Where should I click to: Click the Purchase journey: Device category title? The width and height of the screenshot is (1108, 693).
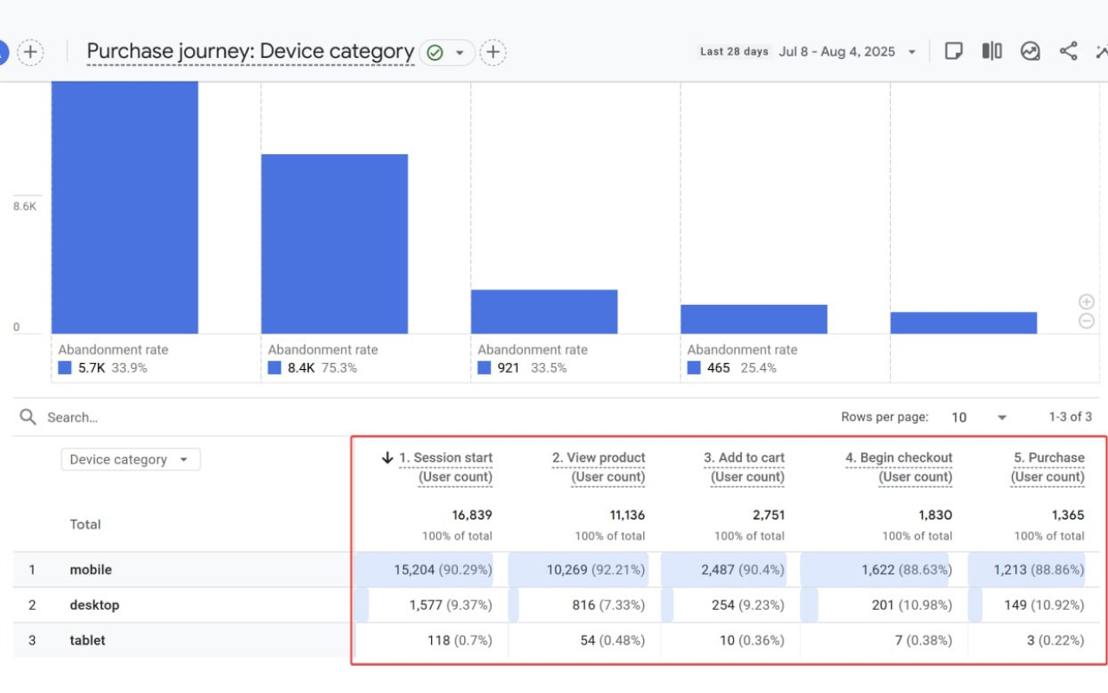(250, 52)
